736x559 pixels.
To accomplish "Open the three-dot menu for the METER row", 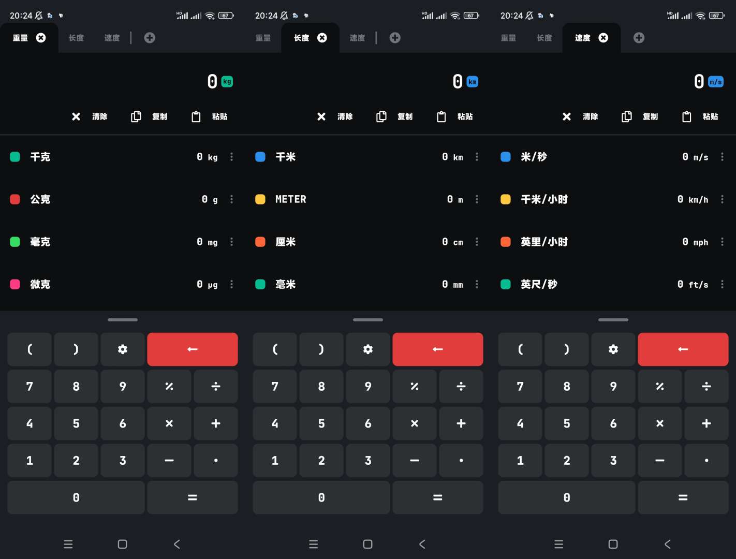I will click(x=477, y=199).
